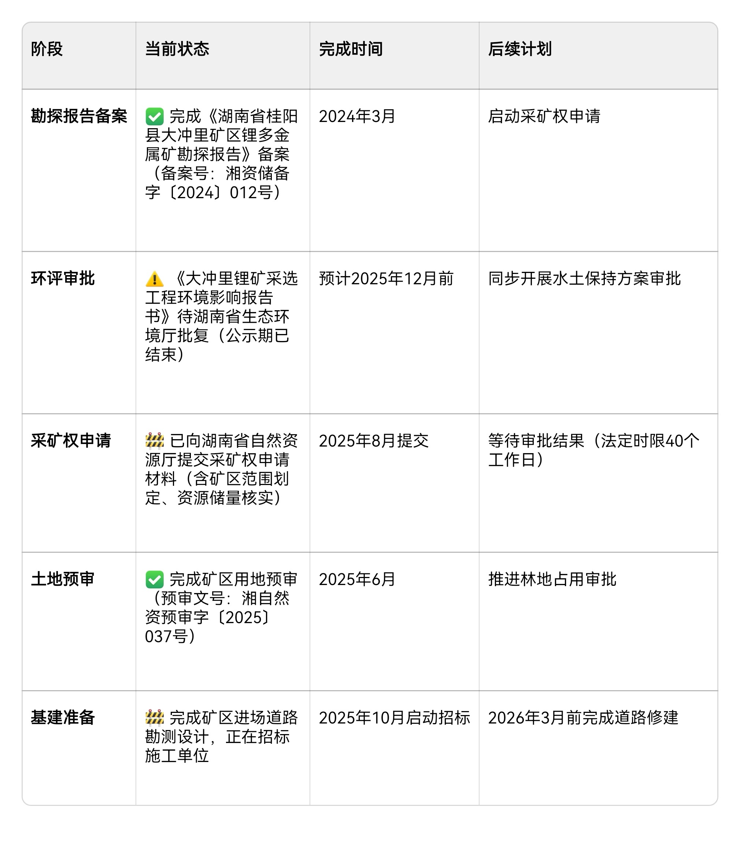The height and width of the screenshot is (866, 740).
Task: Select the 采矿权申请 stage label
Action: tap(71, 441)
